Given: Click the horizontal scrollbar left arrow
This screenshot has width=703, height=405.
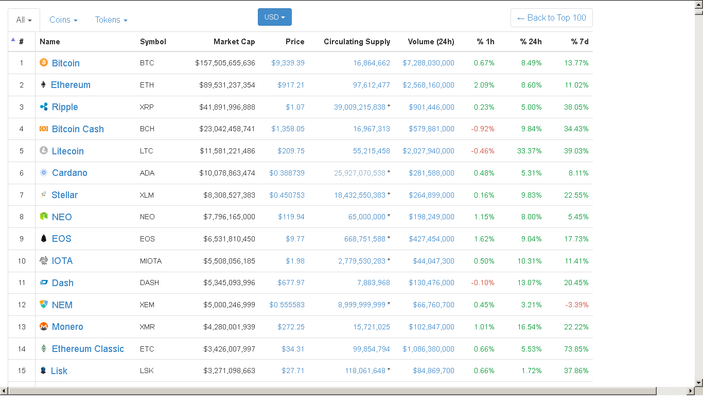Looking at the screenshot, I should point(4,391).
